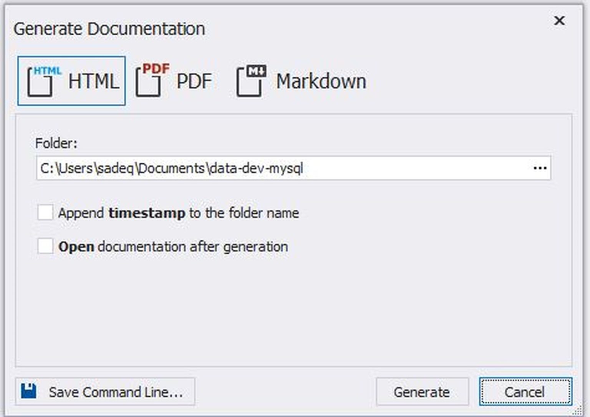Select the Markdown export format icon
This screenshot has width=590, height=417.
pyautogui.click(x=301, y=81)
